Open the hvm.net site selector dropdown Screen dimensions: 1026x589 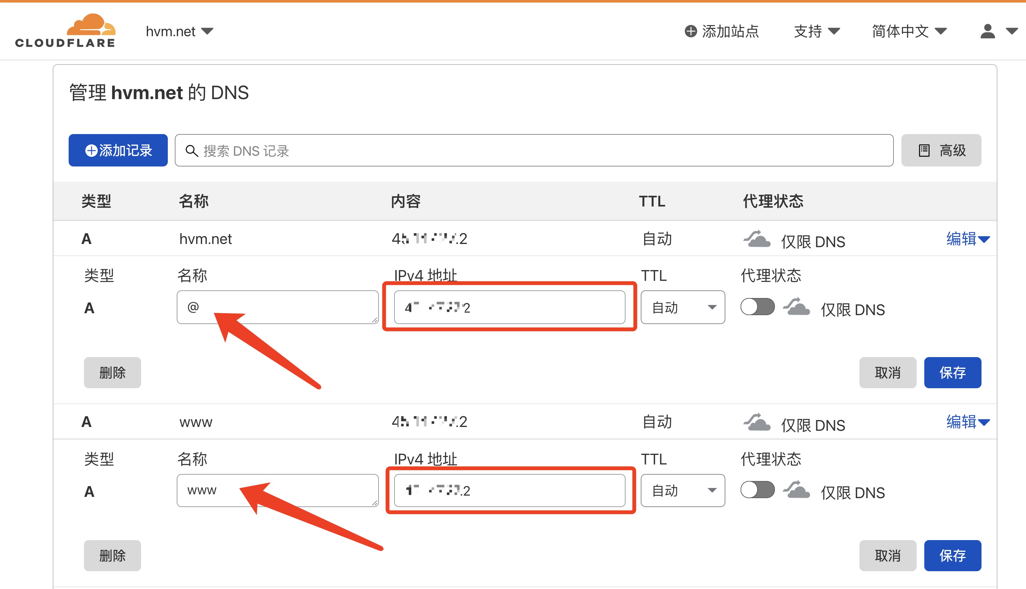(179, 31)
